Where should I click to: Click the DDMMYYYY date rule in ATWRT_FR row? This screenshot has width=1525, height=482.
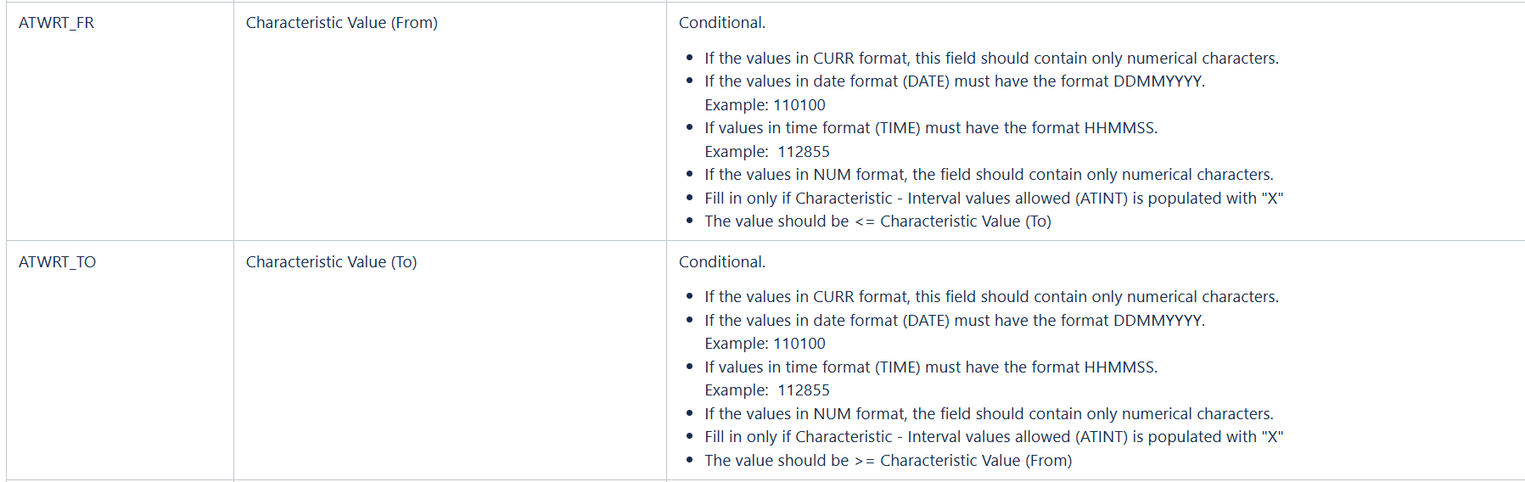click(x=954, y=81)
